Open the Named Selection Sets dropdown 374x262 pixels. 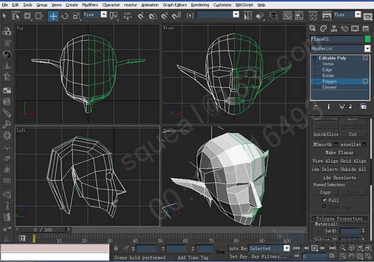click(236, 15)
